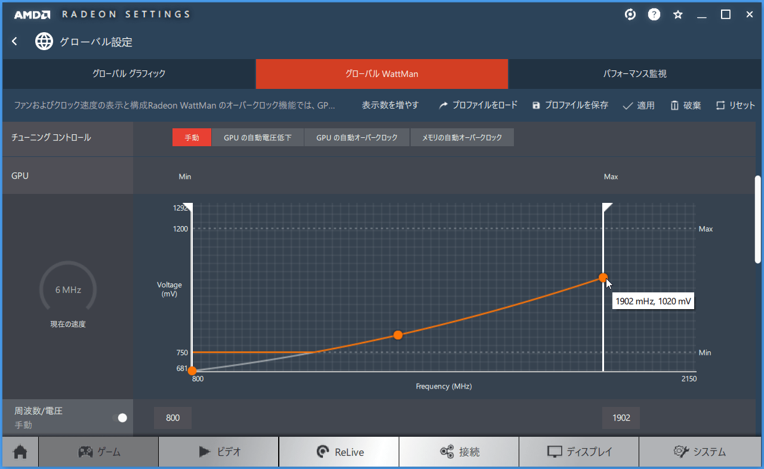This screenshot has height=469, width=764.
Task: Click the globe global settings icon
Action: tap(44, 41)
